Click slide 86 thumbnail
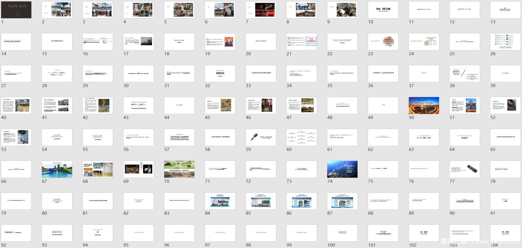This screenshot has height=248, width=522. click(x=302, y=201)
